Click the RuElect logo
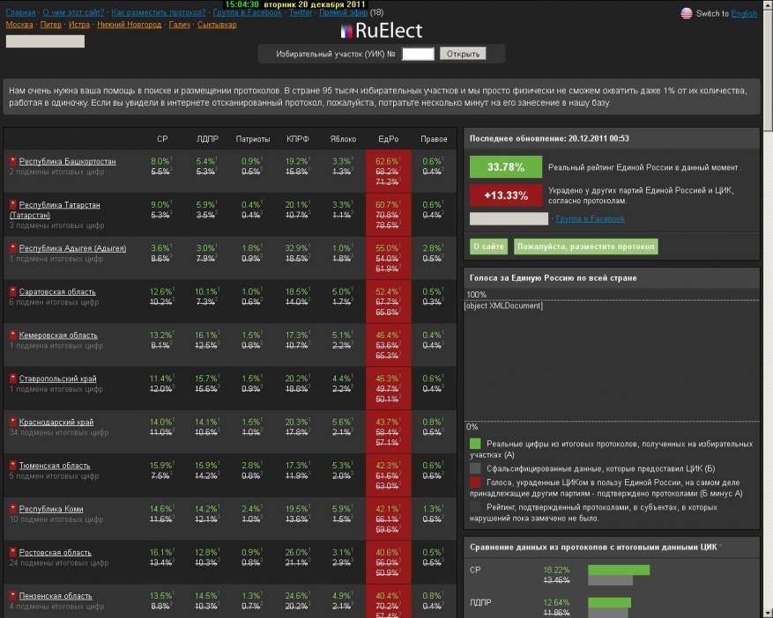This screenshot has height=618, width=773. tap(382, 32)
